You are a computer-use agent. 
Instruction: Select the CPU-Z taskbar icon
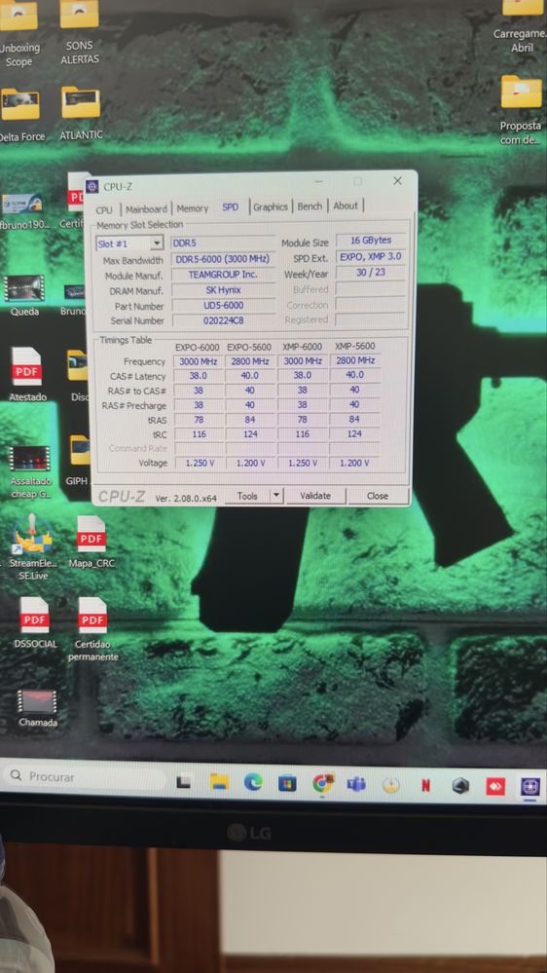(530, 787)
